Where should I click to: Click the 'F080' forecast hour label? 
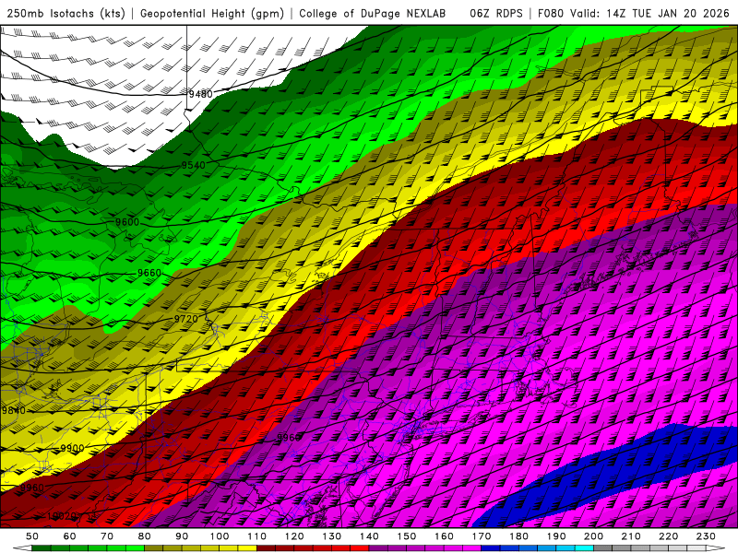click(551, 13)
